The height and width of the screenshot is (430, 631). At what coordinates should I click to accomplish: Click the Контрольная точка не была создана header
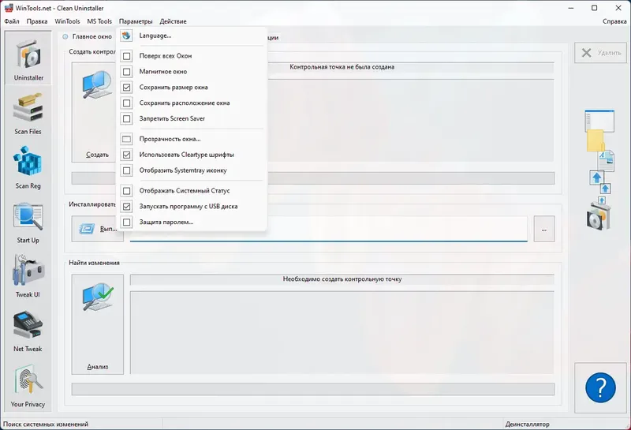point(342,67)
